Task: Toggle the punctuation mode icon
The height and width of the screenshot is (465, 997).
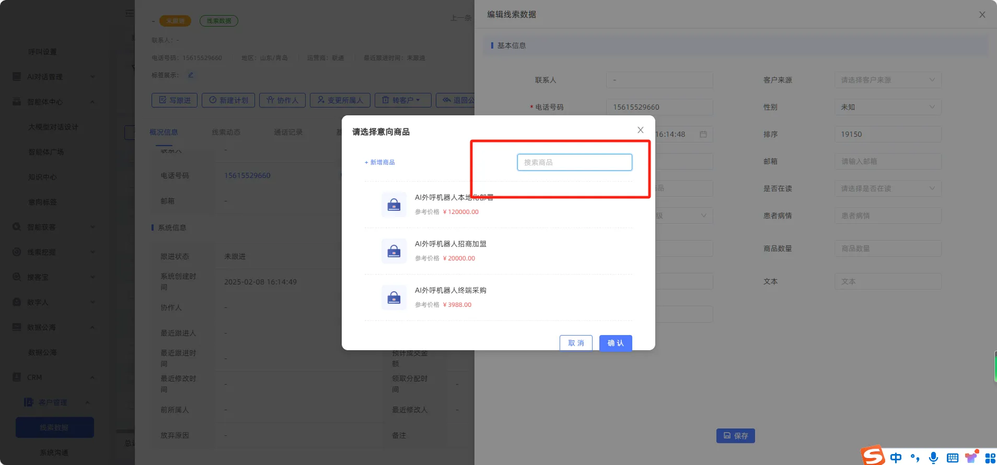Action: coord(915,458)
